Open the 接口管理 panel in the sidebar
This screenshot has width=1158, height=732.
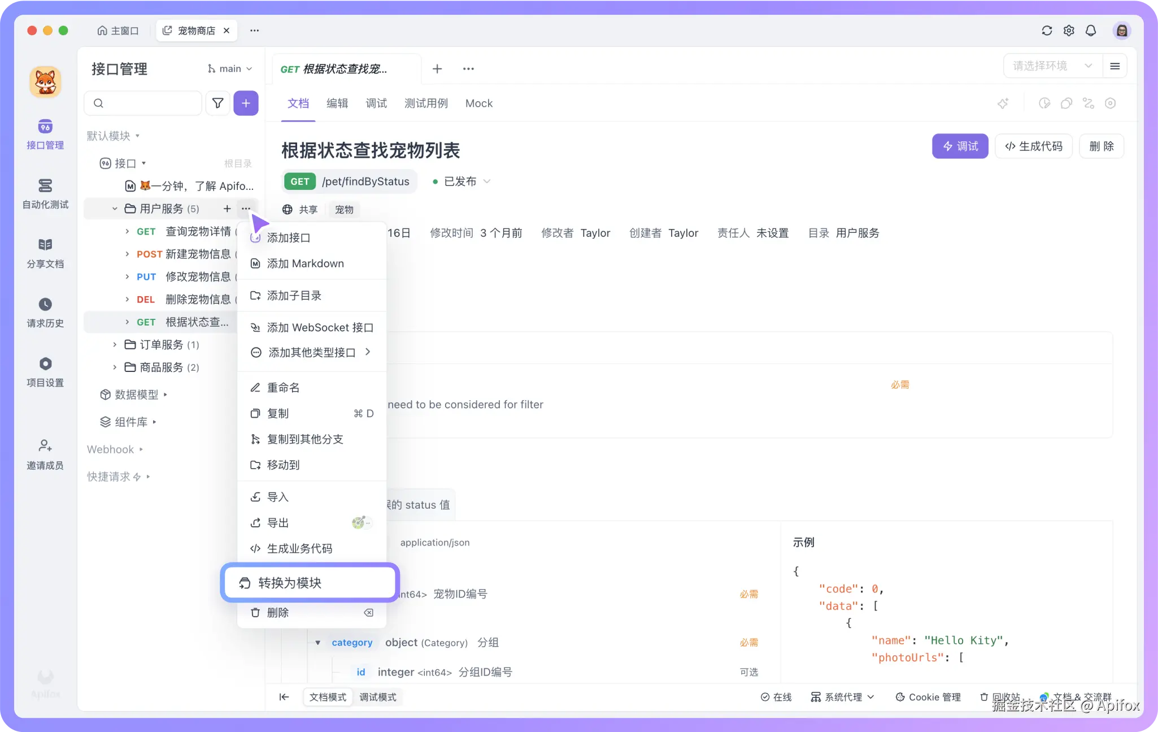[x=45, y=135]
